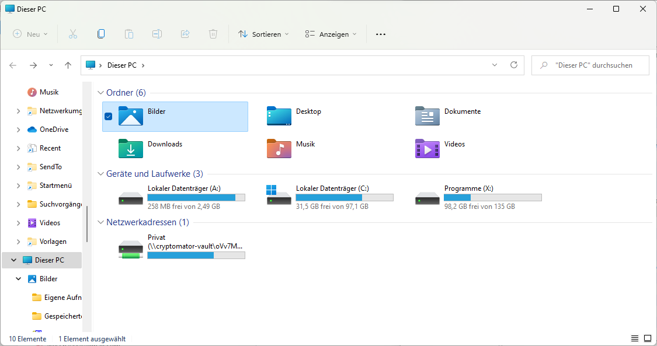Image resolution: width=657 pixels, height=346 pixels.
Task: Click the Teilen (share) icon
Action: coord(185,34)
